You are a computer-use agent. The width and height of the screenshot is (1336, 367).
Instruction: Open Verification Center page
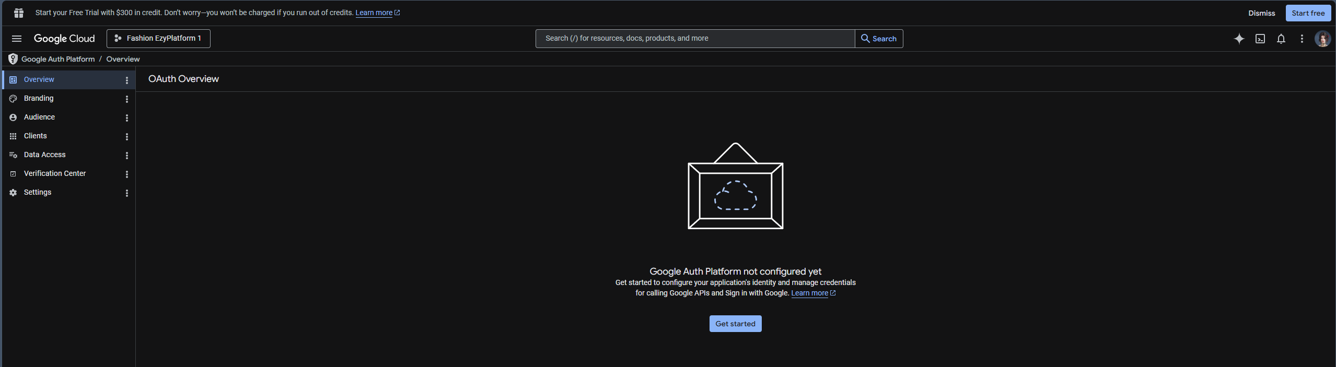[54, 174]
